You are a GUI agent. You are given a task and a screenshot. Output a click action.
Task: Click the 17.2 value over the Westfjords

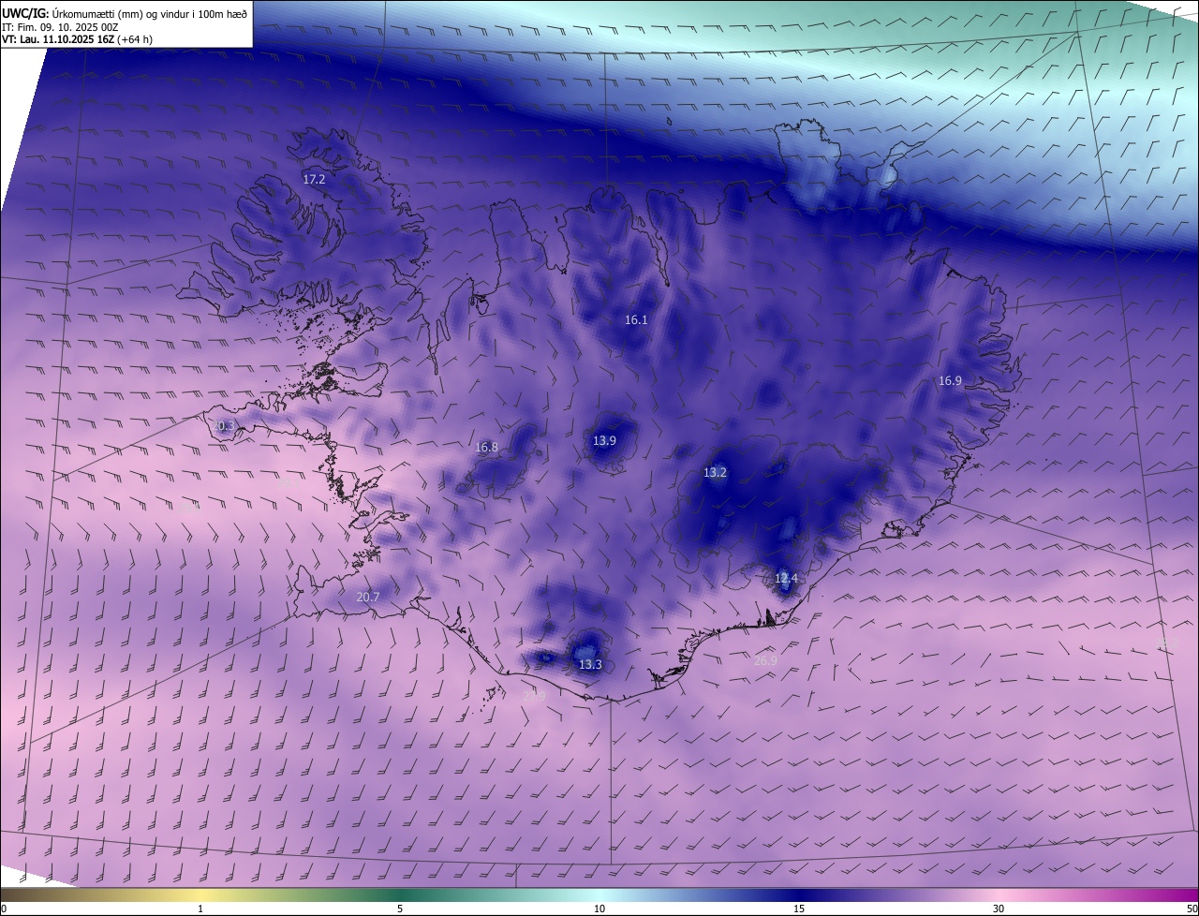[314, 179]
